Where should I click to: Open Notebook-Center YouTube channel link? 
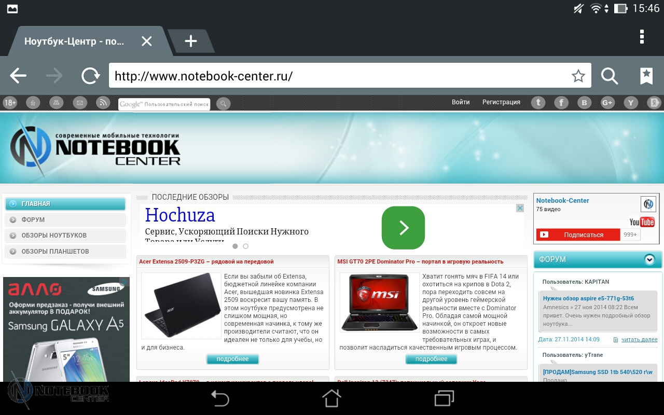pyautogui.click(x=563, y=201)
